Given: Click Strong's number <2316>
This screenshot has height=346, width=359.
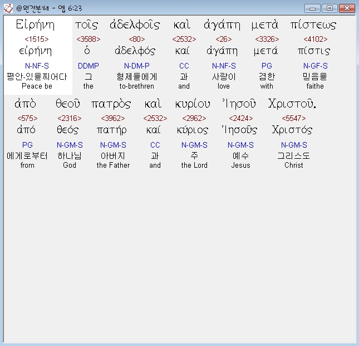Looking at the screenshot, I should (x=70, y=118).
